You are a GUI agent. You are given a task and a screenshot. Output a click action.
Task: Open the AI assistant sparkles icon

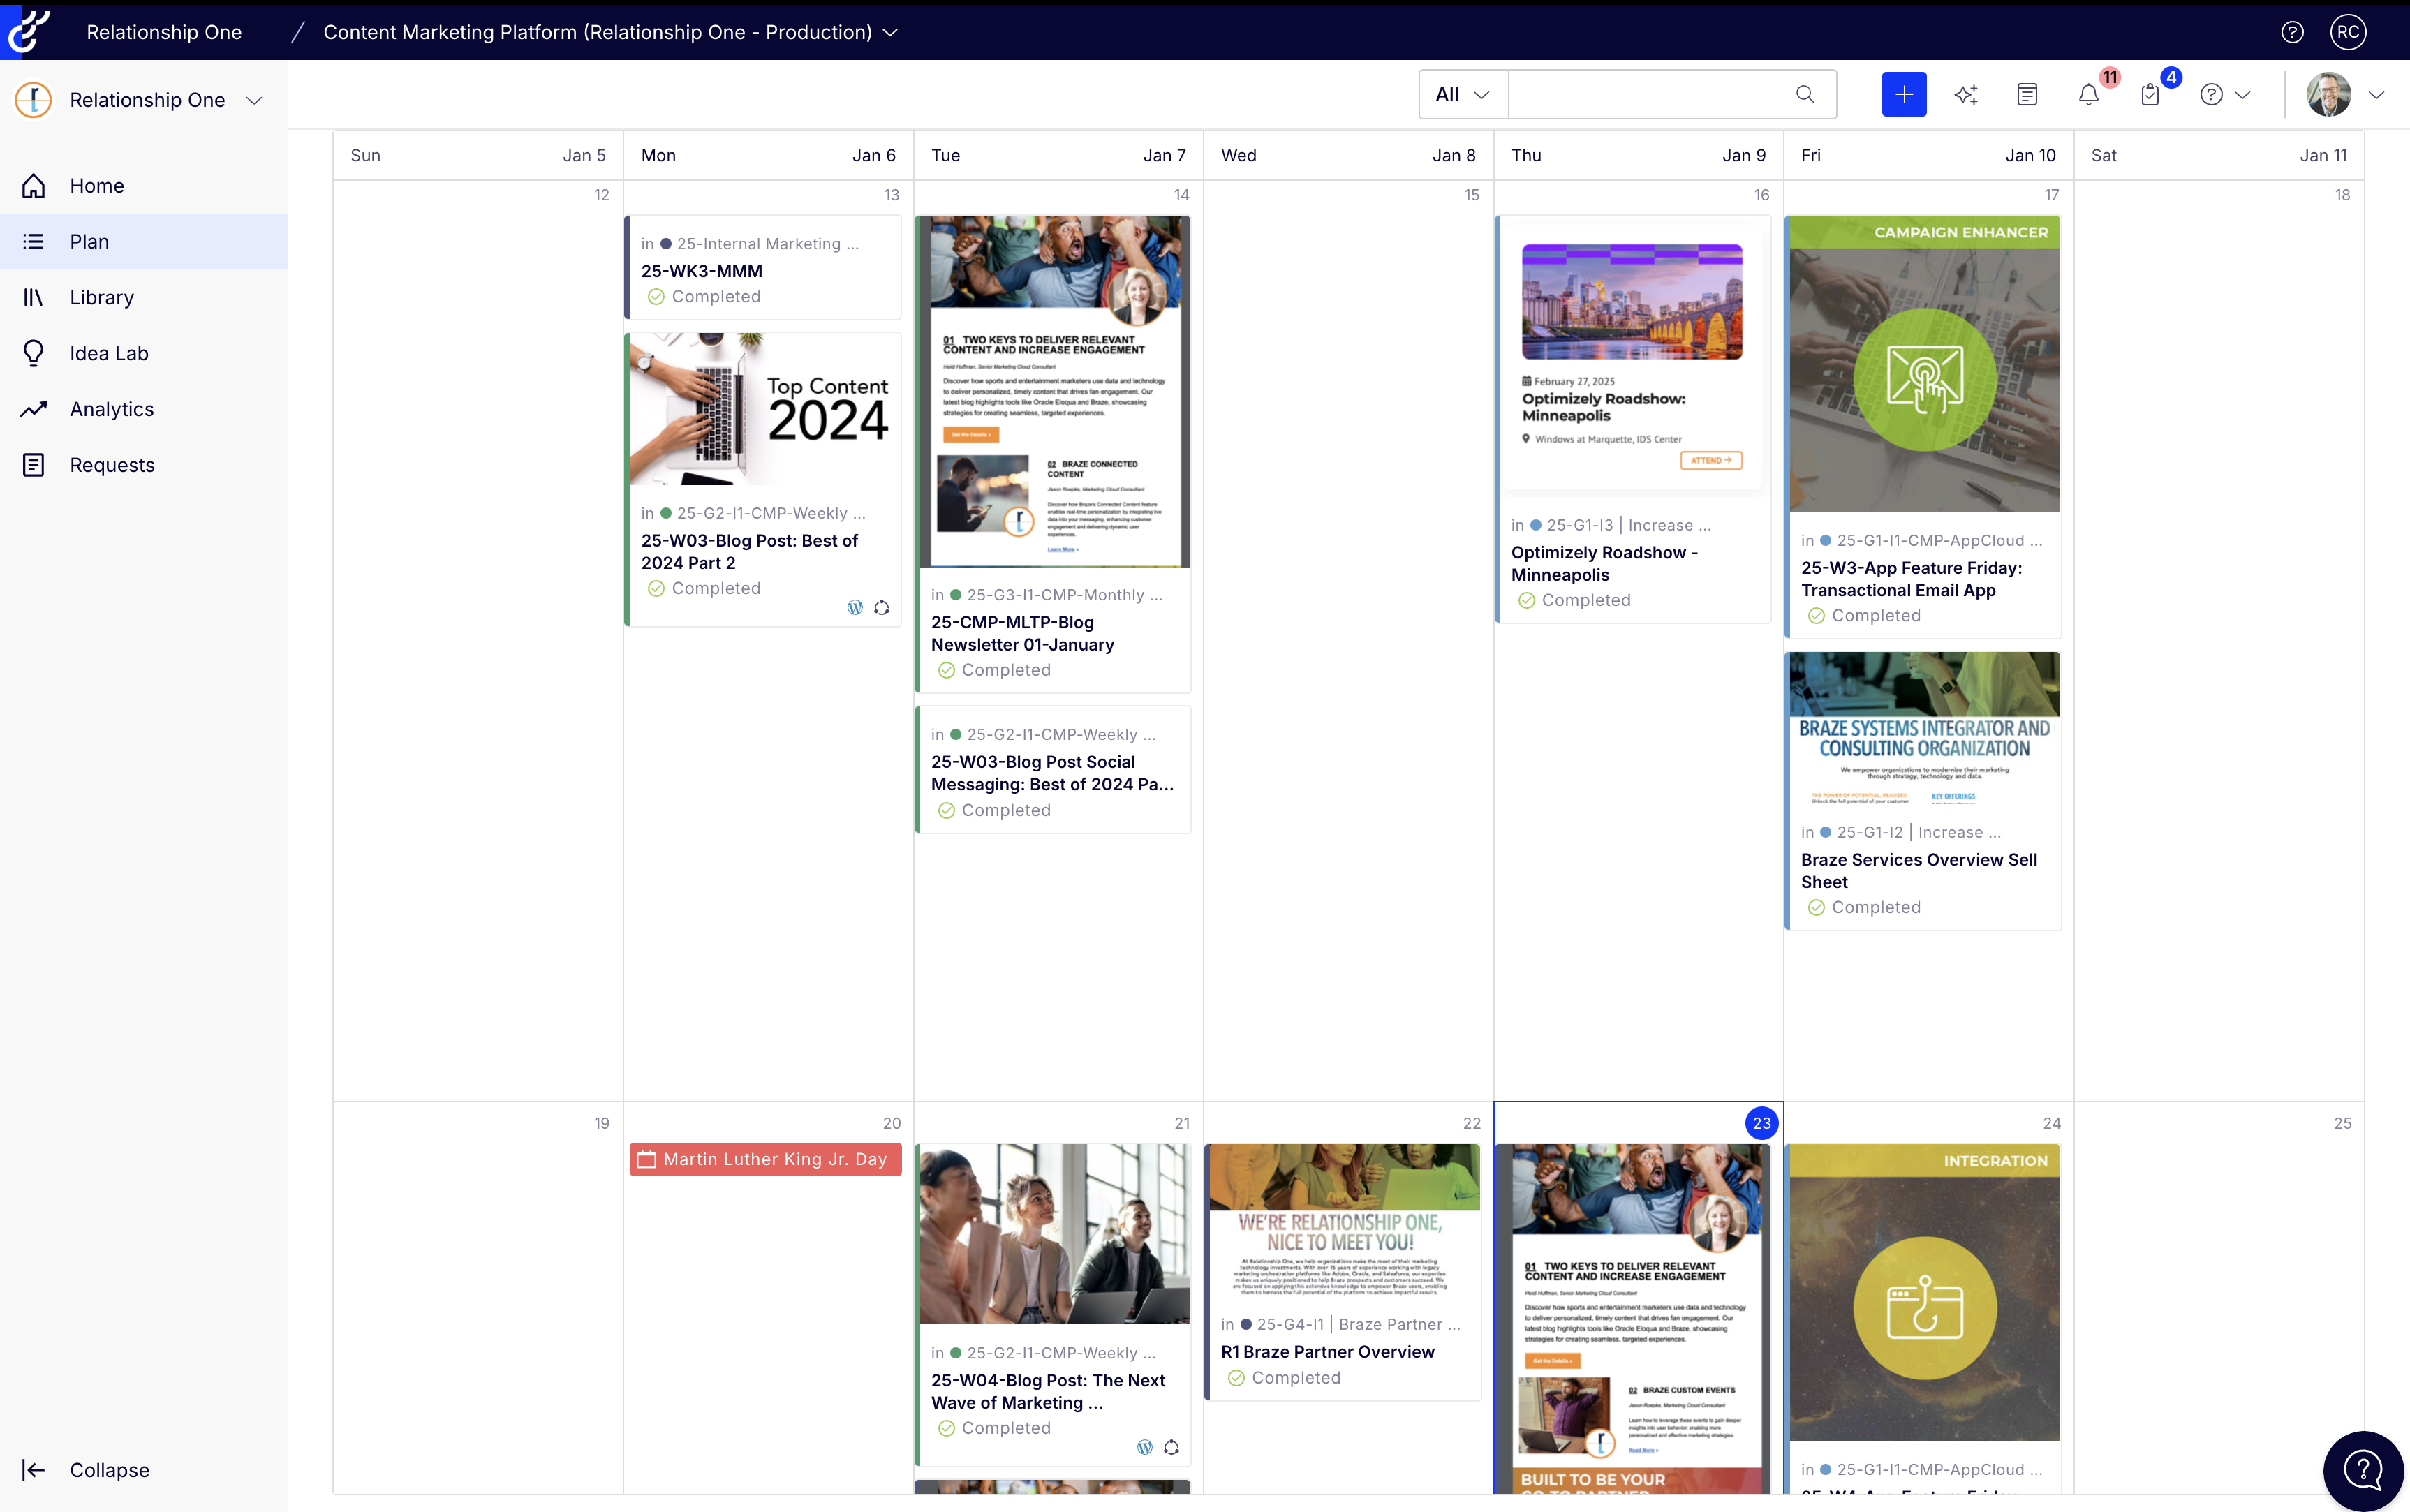pyautogui.click(x=1965, y=94)
